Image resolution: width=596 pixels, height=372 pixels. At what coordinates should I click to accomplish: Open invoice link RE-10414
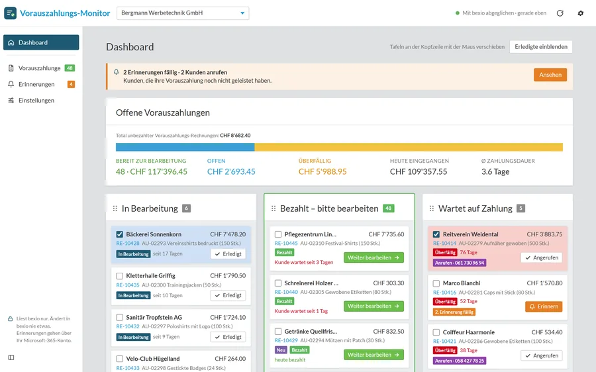tap(444, 243)
